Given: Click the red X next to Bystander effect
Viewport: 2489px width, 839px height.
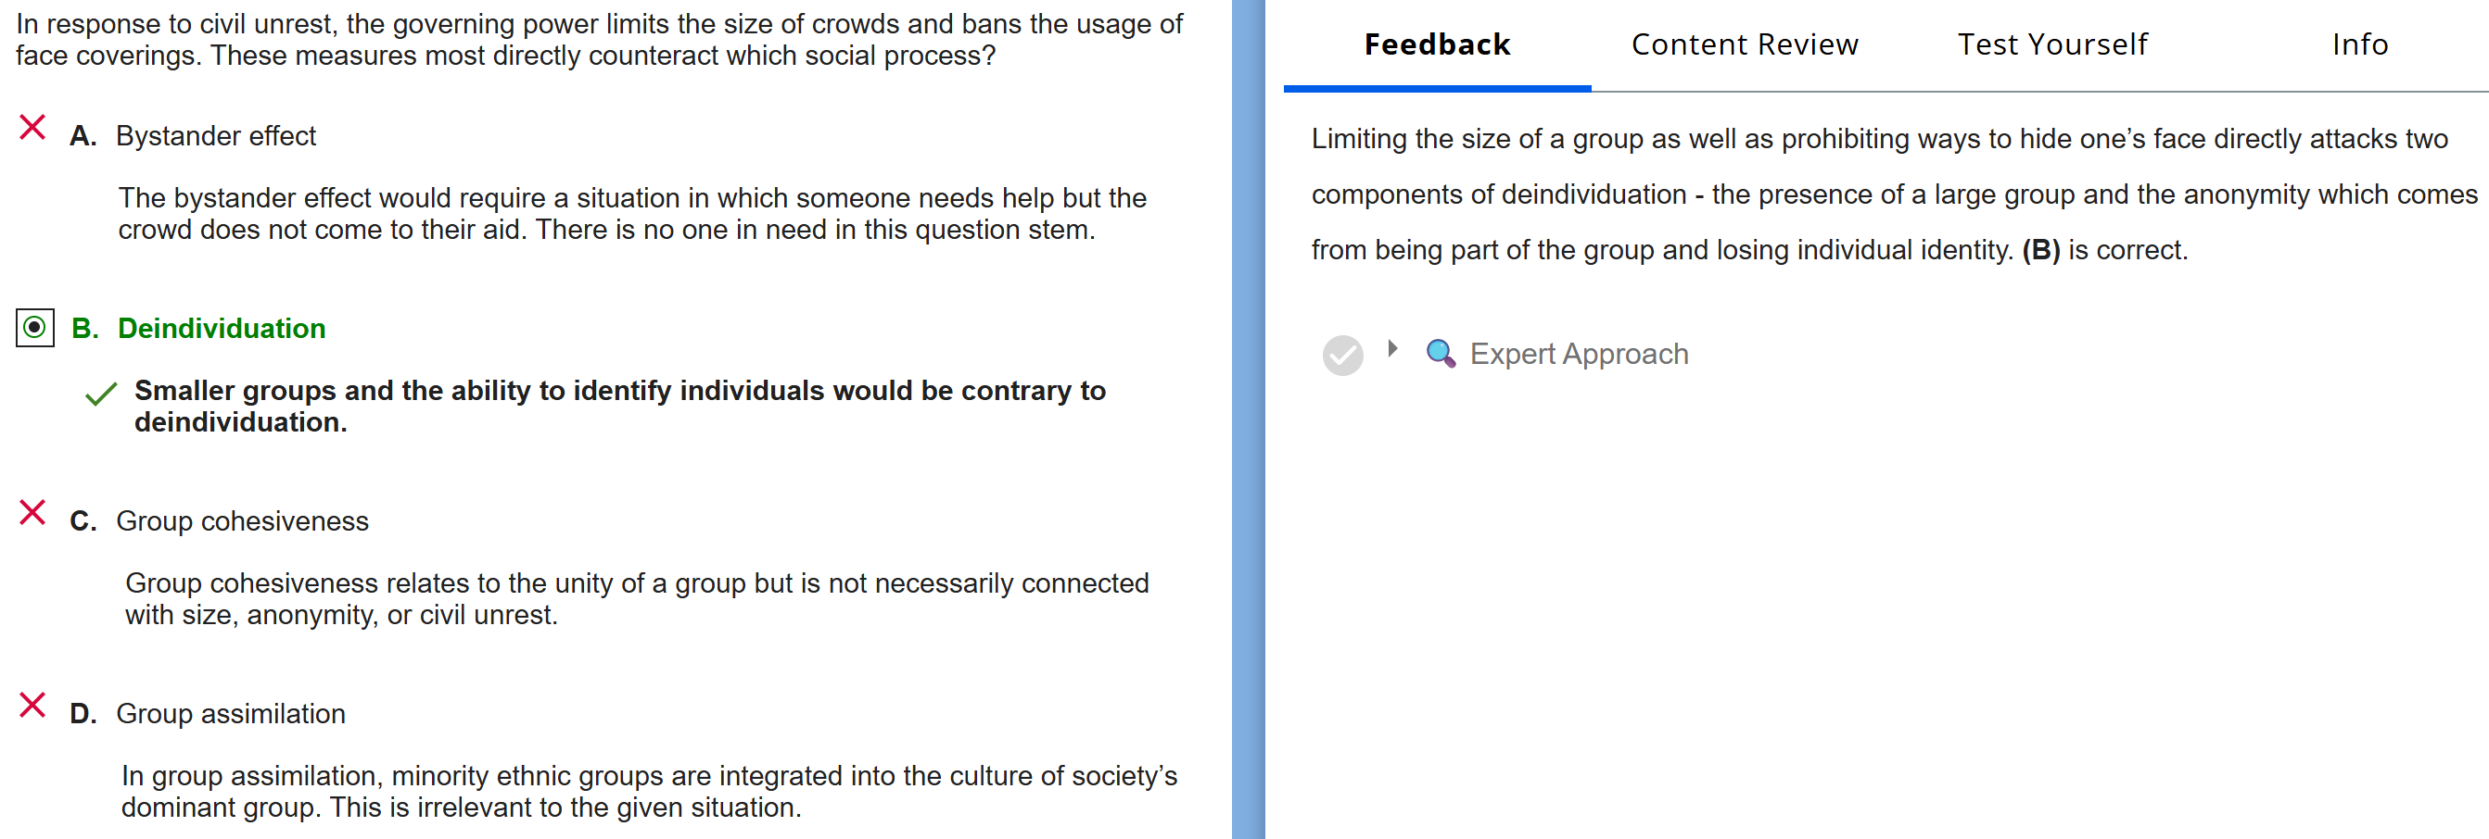Looking at the screenshot, I should [32, 128].
